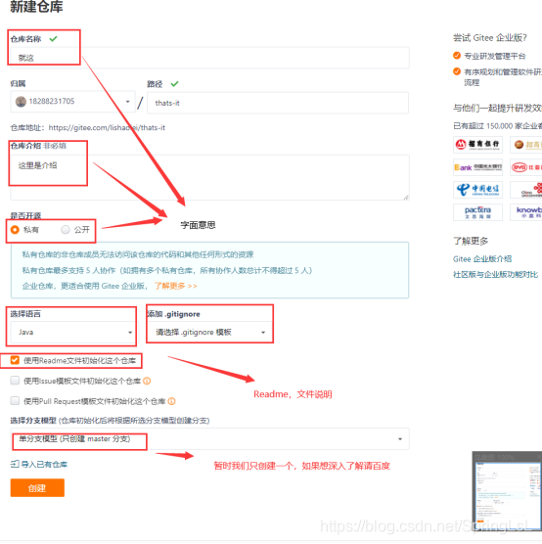The height and width of the screenshot is (544, 542).
Task: Click the green checkmark beside 路径
Action: [174, 83]
